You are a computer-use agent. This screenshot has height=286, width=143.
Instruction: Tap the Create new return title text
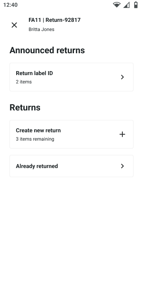pyautogui.click(x=38, y=130)
